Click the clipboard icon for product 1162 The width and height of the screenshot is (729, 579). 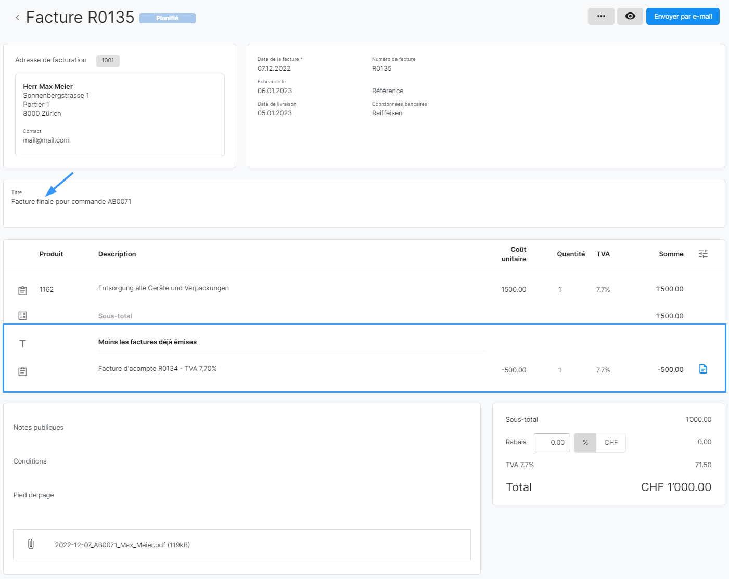(x=22, y=290)
